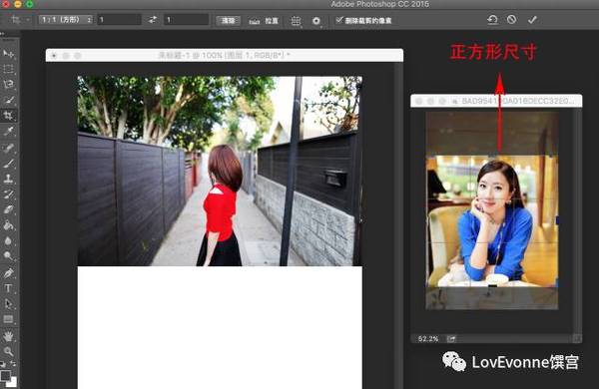Select the Zoom tool
Viewport: 599px width, 389px height.
[8, 351]
